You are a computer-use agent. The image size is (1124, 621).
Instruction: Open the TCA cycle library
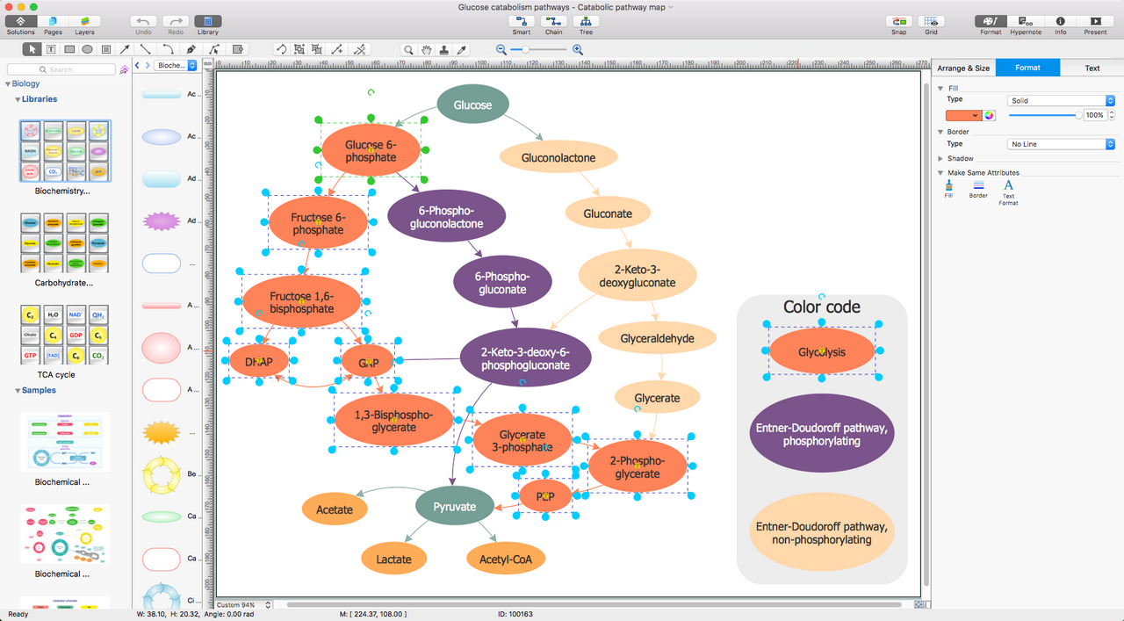65,334
